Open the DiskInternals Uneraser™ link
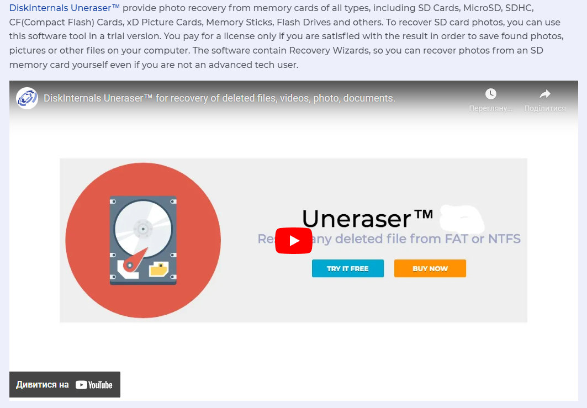This screenshot has height=408, width=587. 65,8
